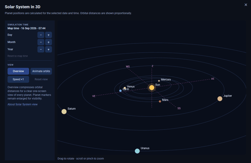Click the Jupiter label text
This screenshot has height=163, width=251.
(x=228, y=96)
